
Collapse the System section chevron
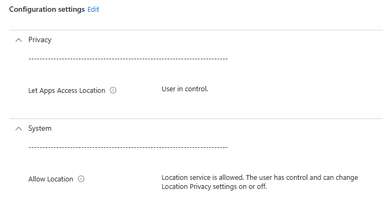tap(19, 129)
